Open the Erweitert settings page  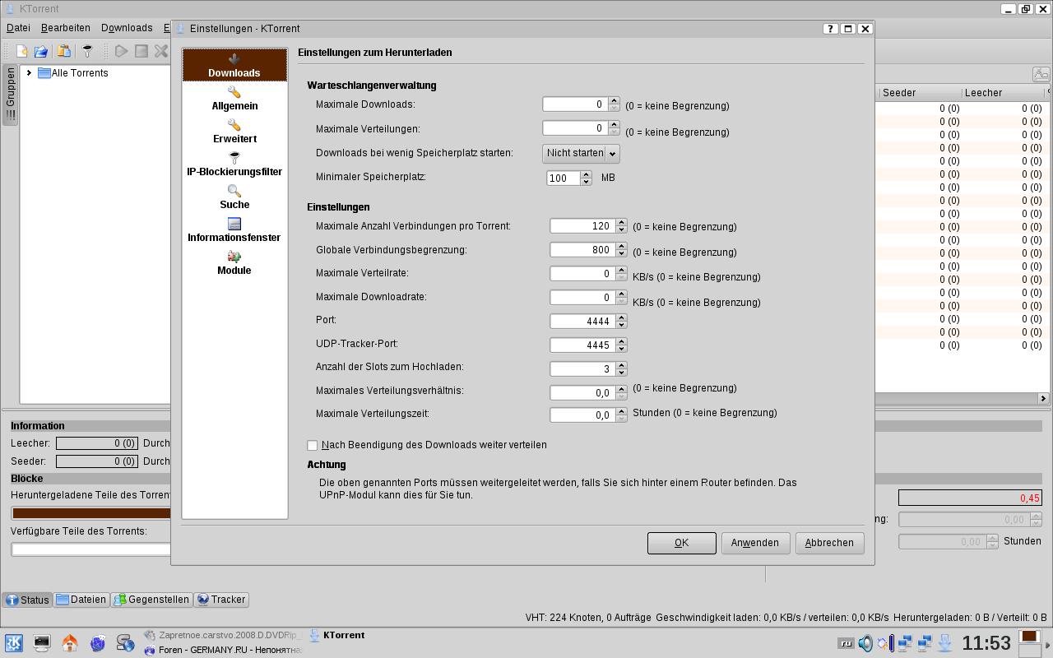point(234,132)
